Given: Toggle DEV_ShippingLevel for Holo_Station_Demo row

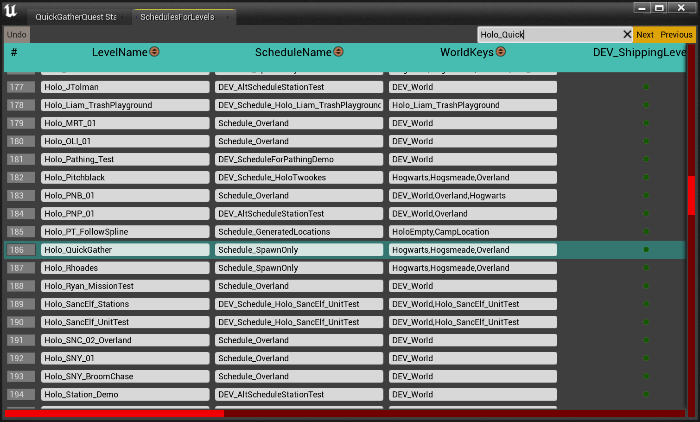Looking at the screenshot, I should 646,394.
